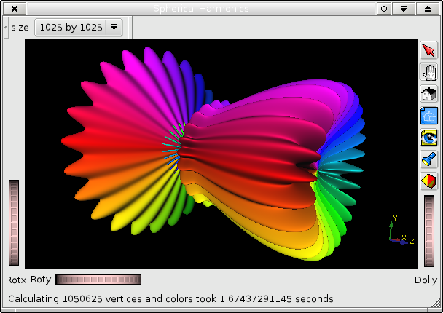Click the down-arrow title bar button
This screenshot has height=313, width=443.
pos(405,8)
